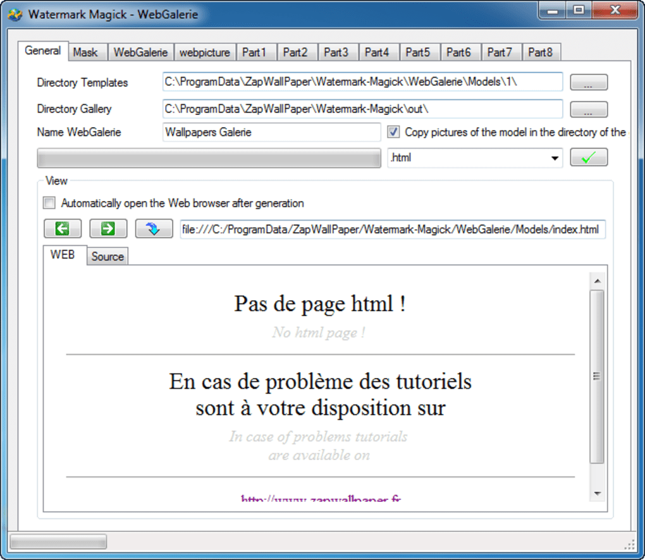Enable automatically open Web browser after generation

[x=49, y=203]
